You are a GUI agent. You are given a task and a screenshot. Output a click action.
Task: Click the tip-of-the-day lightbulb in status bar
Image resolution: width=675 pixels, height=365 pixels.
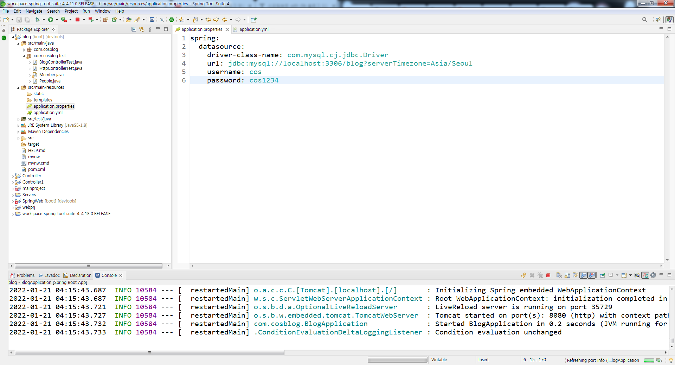click(x=670, y=360)
